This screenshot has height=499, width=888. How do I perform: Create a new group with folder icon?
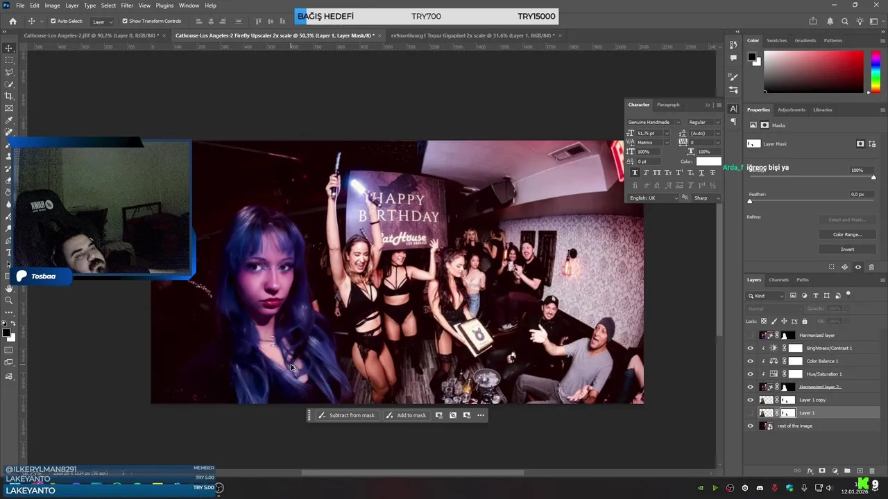[847, 471]
